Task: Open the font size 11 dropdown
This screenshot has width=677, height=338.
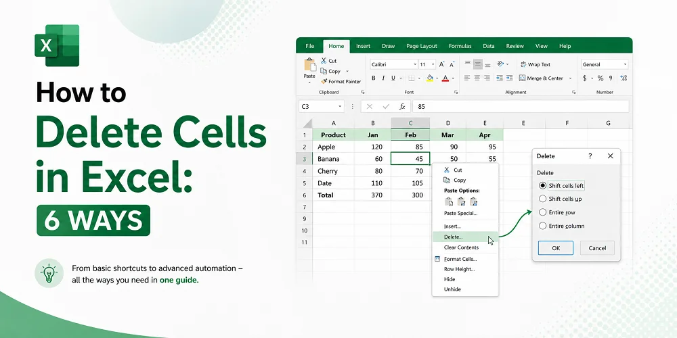Action: tap(433, 64)
